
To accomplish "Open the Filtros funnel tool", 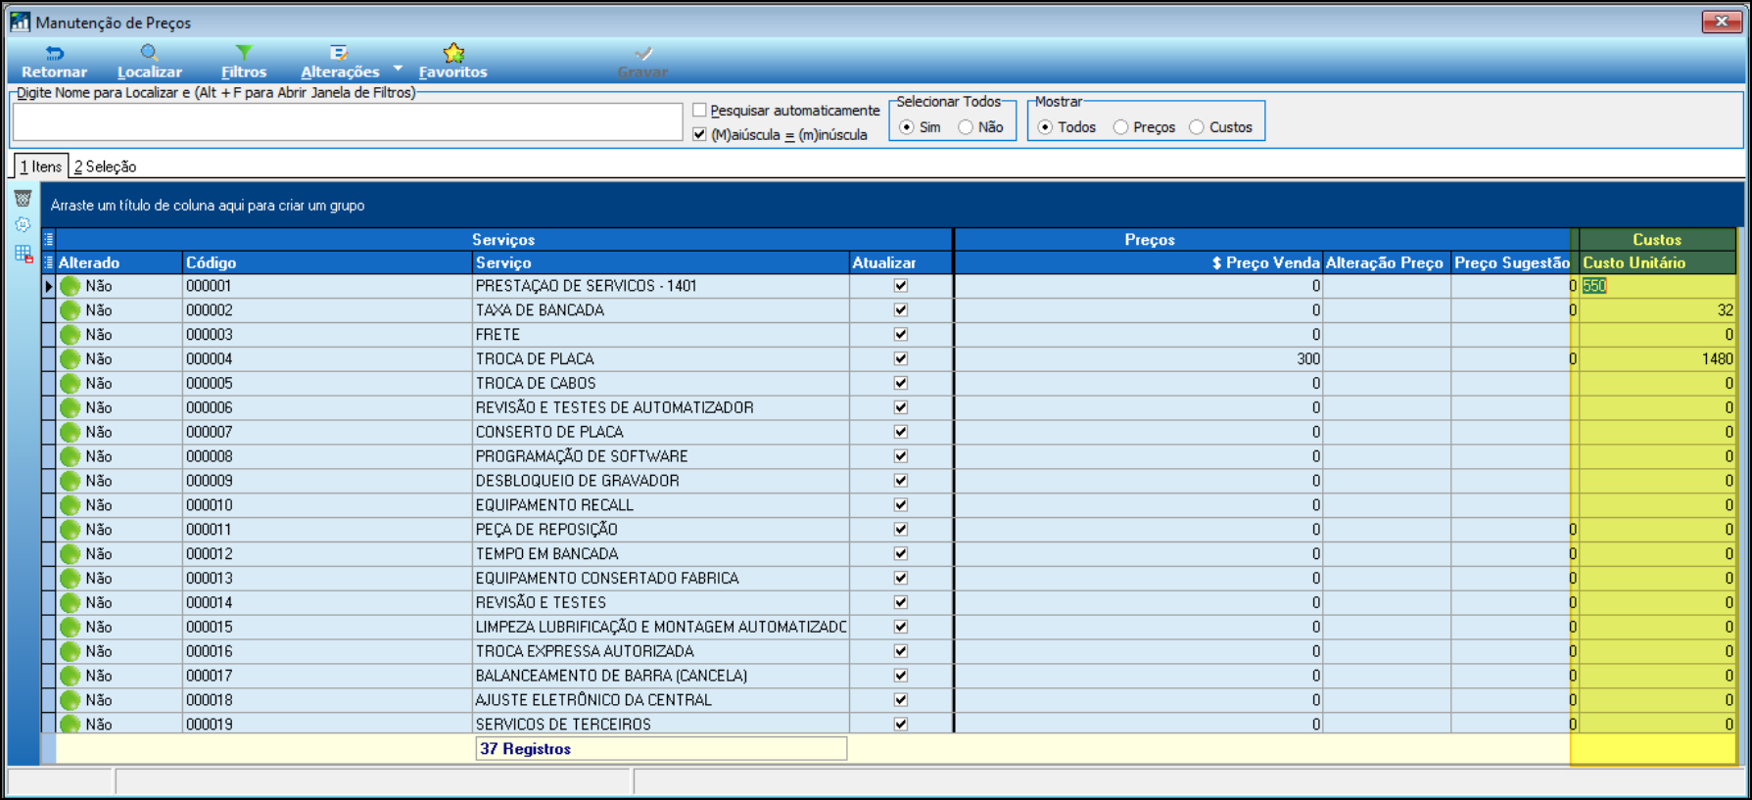I will pos(244,62).
